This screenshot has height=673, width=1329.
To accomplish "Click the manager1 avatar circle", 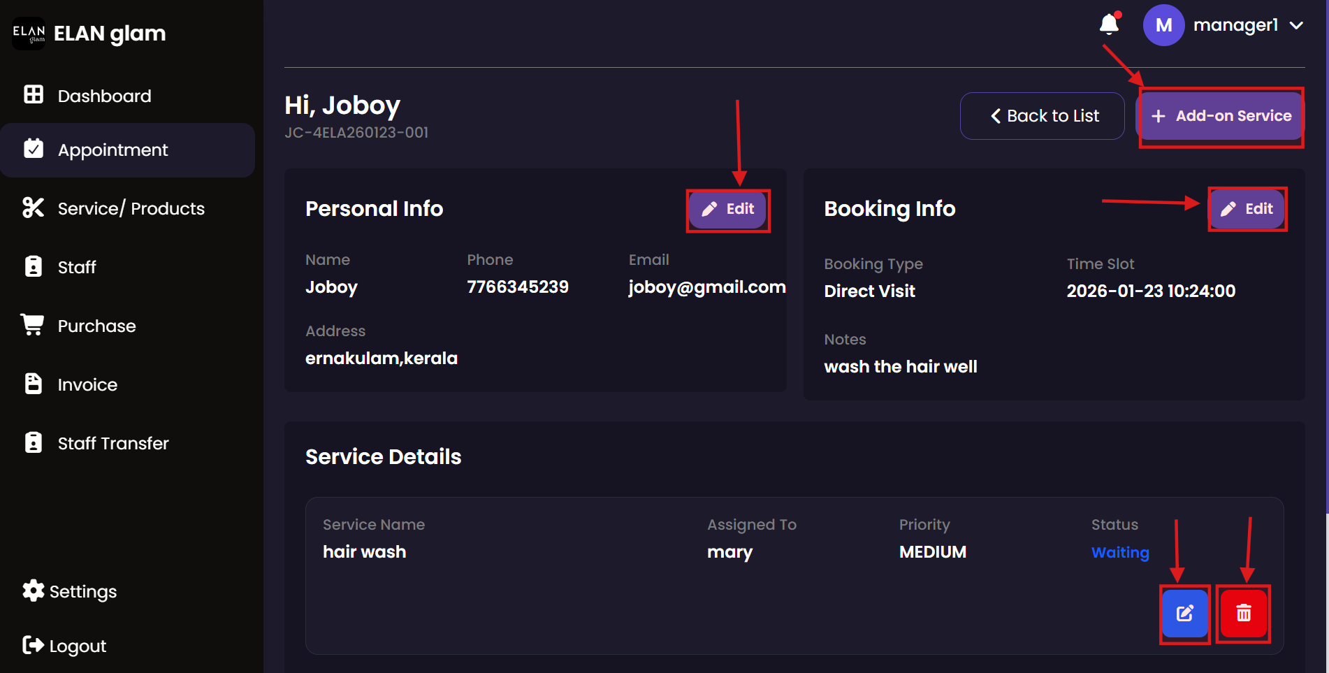I will 1163,25.
